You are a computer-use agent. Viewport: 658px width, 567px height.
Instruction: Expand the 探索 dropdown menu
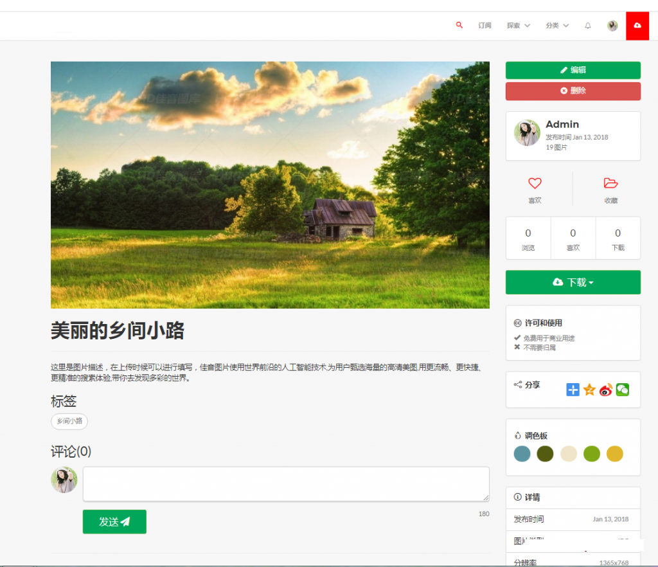(x=518, y=26)
